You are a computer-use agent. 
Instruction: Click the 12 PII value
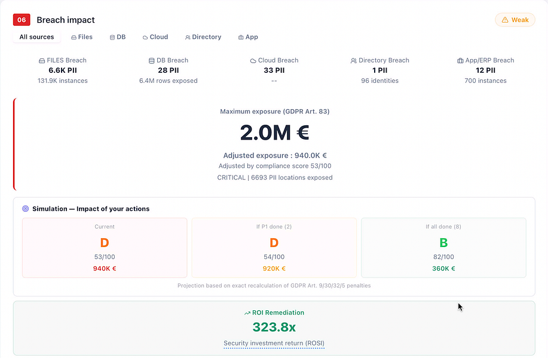(485, 70)
